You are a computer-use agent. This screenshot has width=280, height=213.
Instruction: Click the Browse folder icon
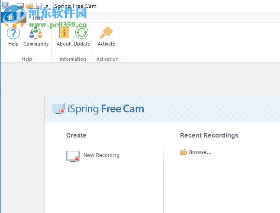(183, 152)
